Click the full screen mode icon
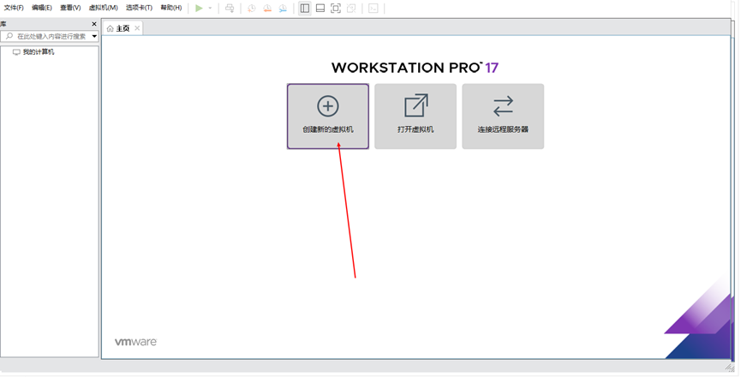This screenshot has height=377, width=741. coord(336,8)
